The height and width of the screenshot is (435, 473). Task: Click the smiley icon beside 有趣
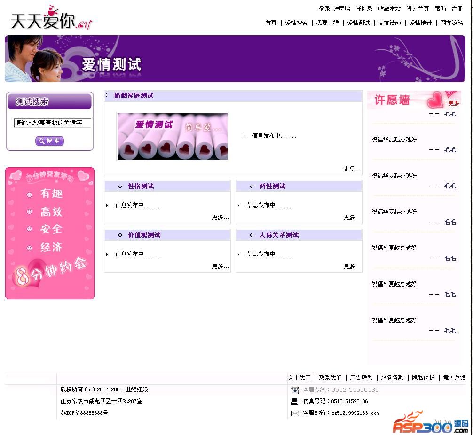[29, 195]
